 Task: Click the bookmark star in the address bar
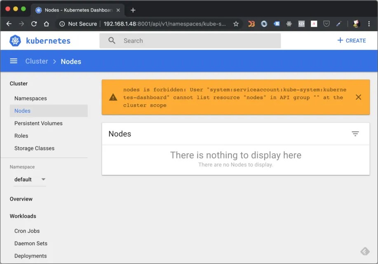pyautogui.click(x=235, y=24)
